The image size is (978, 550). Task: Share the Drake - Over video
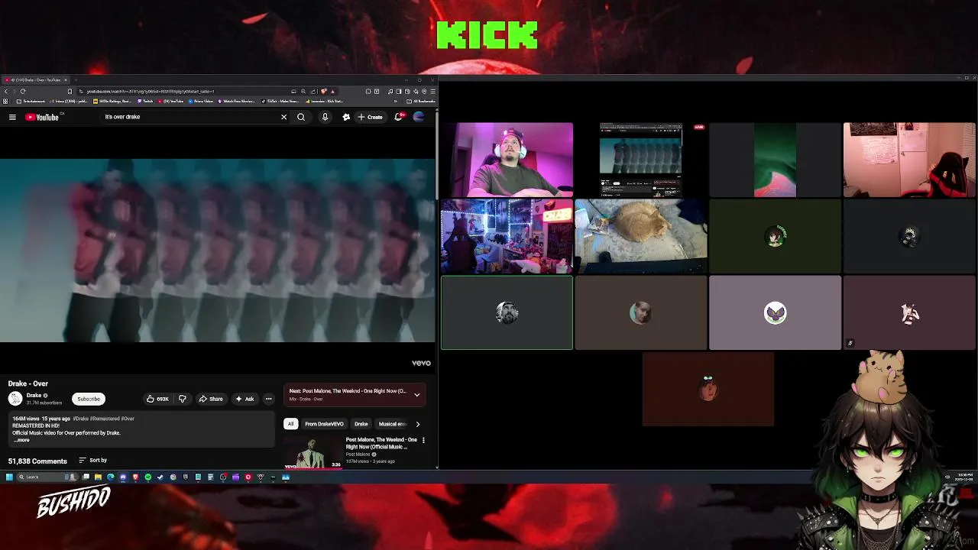(211, 399)
